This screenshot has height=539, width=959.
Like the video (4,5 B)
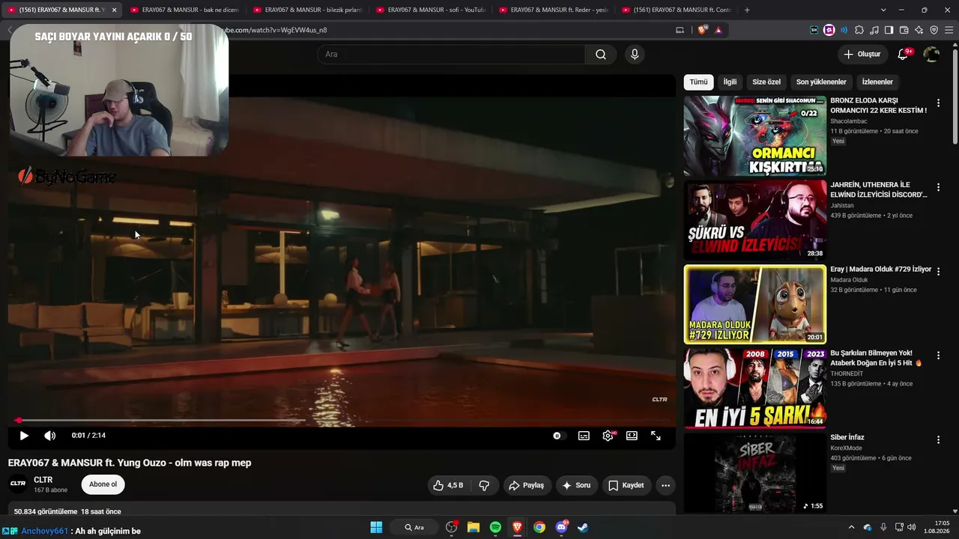point(448,485)
